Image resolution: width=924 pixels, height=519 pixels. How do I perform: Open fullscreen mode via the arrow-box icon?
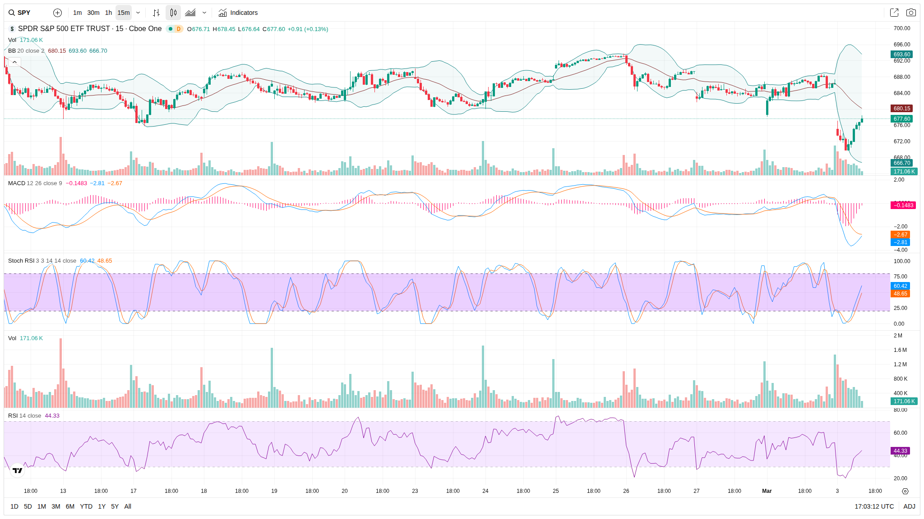tap(894, 13)
